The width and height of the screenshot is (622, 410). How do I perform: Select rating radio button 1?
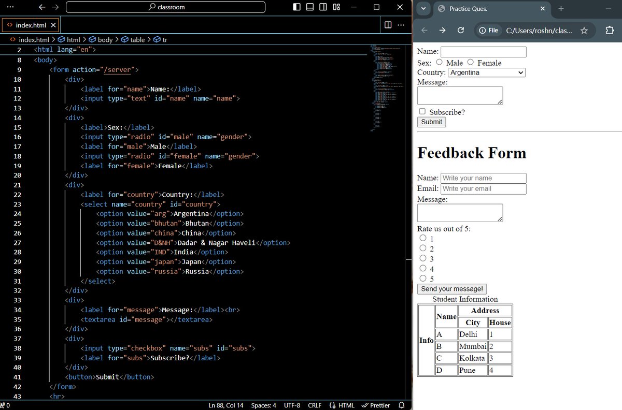423,238
